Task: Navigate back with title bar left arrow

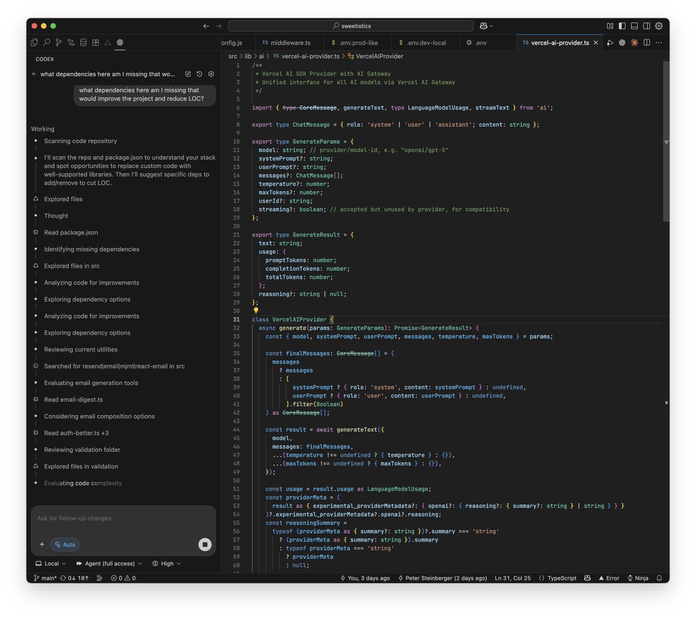Action: click(206, 26)
